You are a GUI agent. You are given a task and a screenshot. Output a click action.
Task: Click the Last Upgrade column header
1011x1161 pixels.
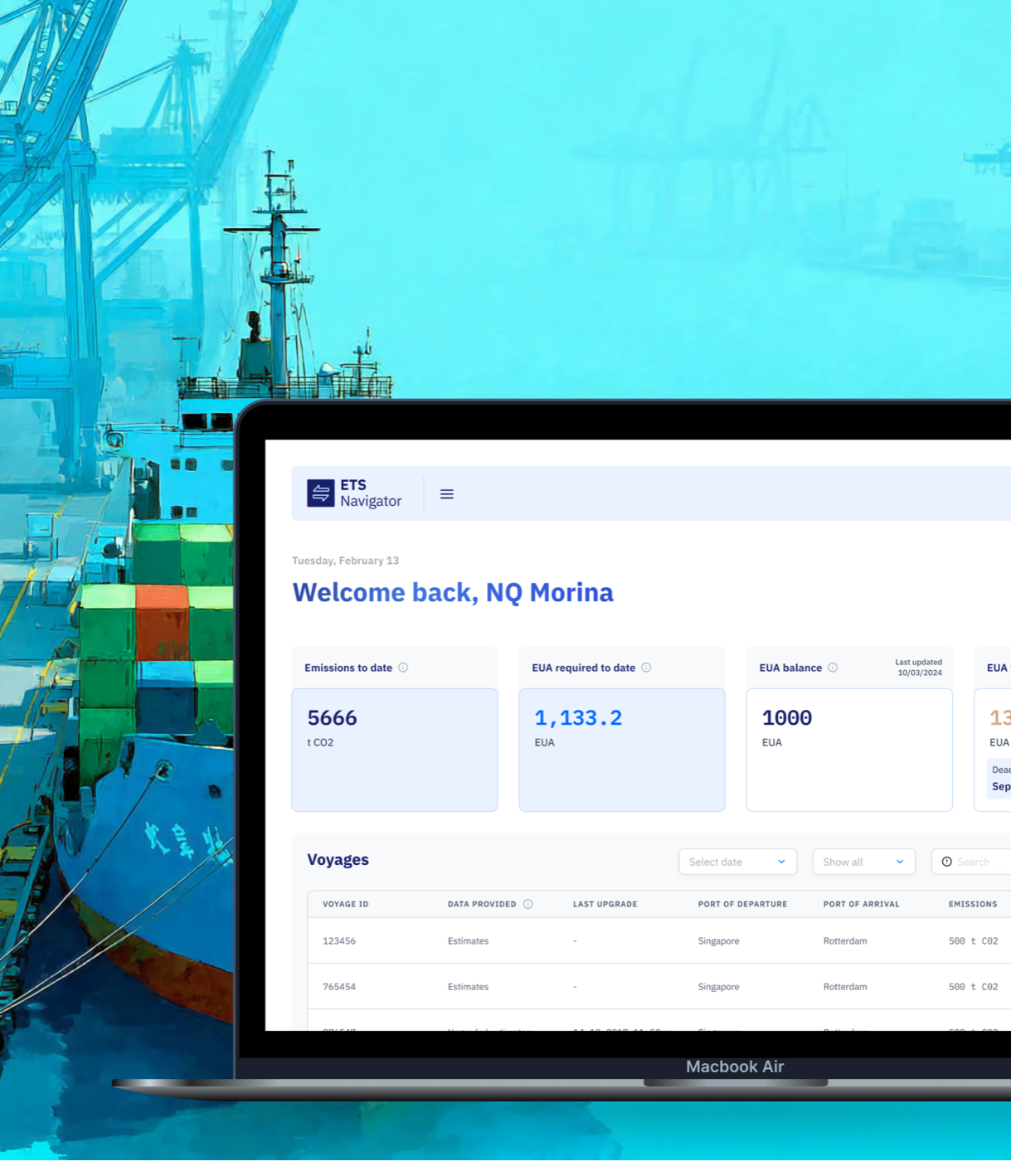click(605, 904)
